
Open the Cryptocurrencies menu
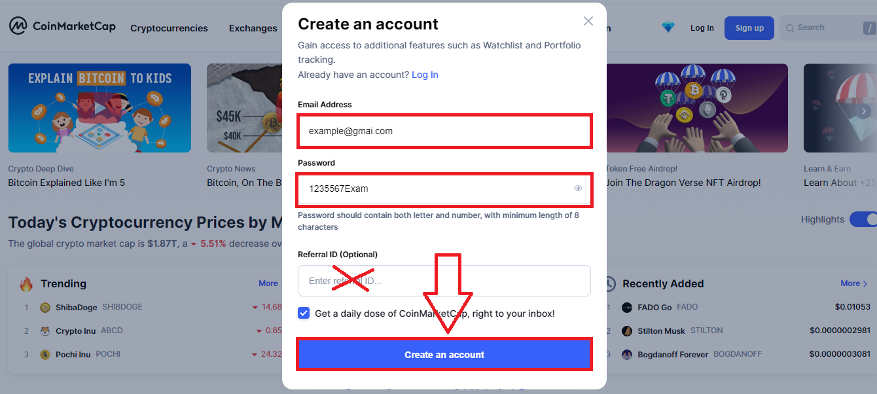click(x=169, y=28)
